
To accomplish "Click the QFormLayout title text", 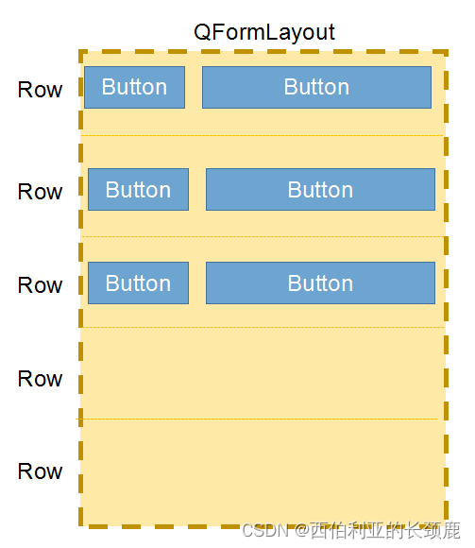I will pos(264,32).
